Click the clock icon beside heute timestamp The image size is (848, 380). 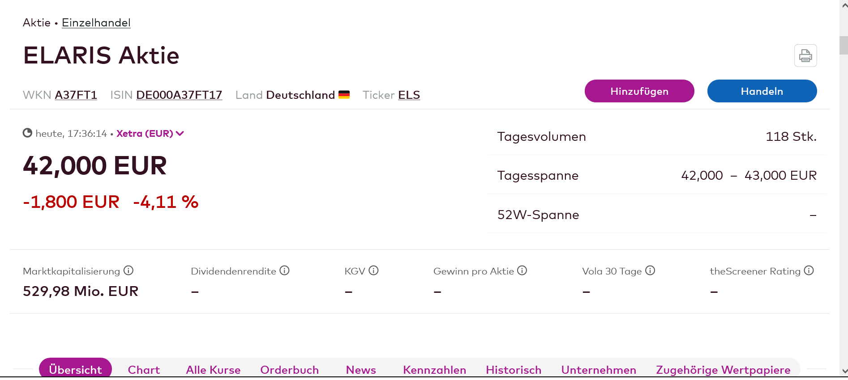(27, 133)
